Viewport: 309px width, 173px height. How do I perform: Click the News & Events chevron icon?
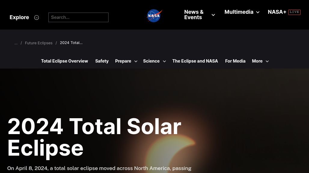tap(213, 15)
